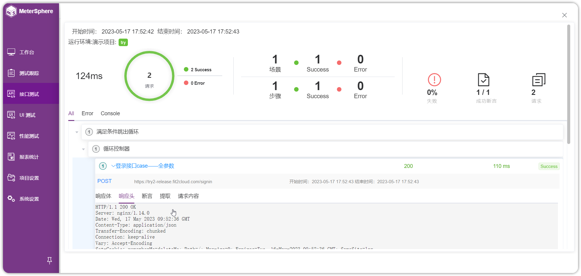
Task: Click the 请求 requests document icon
Action: tap(538, 80)
